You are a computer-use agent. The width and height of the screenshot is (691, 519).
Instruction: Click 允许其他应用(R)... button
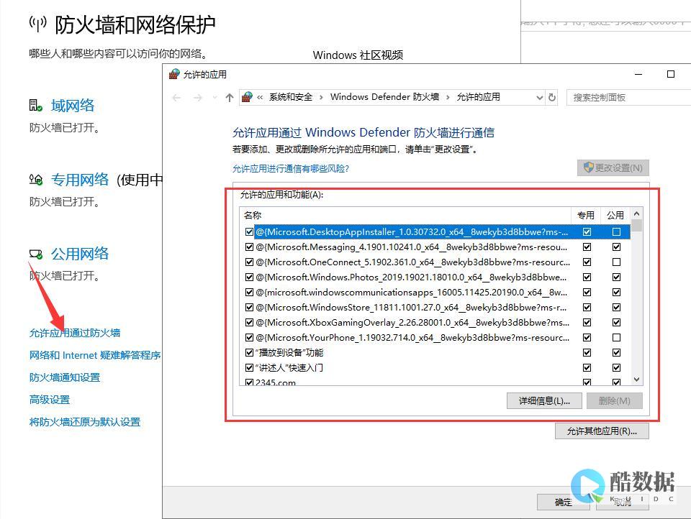[602, 431]
